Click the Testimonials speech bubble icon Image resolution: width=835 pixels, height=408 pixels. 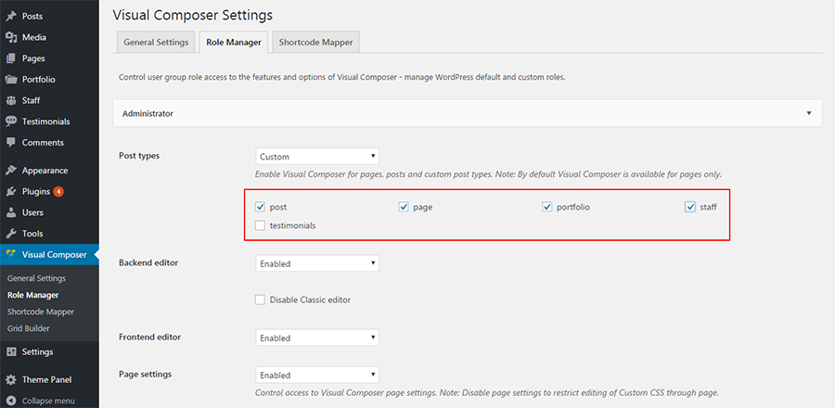[10, 121]
